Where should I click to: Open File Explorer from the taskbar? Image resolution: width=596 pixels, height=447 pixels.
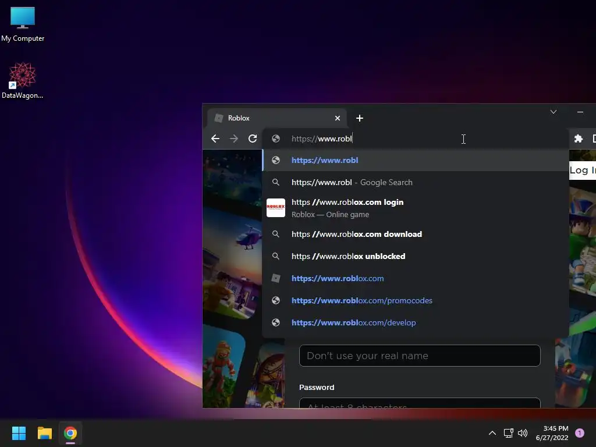(44, 433)
